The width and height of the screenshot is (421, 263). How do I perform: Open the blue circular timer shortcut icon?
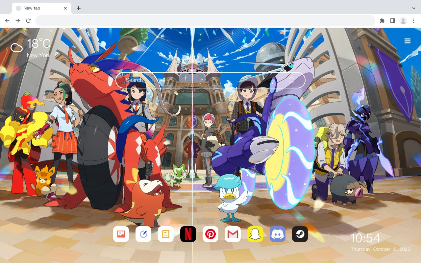pos(143,234)
